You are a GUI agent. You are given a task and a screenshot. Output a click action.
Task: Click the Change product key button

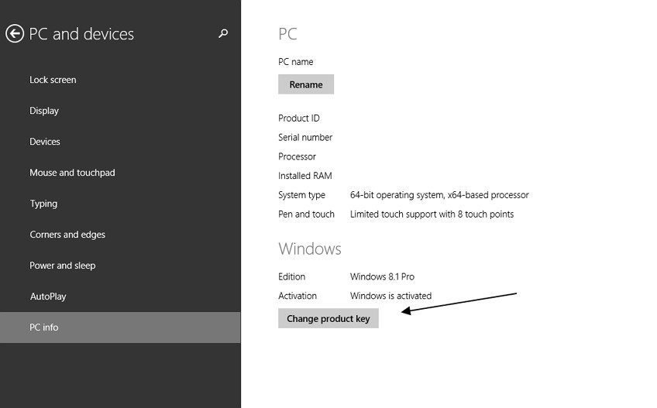(x=328, y=318)
